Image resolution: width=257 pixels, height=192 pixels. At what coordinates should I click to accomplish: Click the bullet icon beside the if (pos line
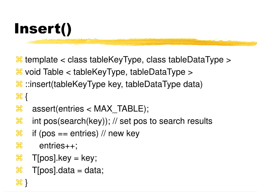(x=19, y=133)
